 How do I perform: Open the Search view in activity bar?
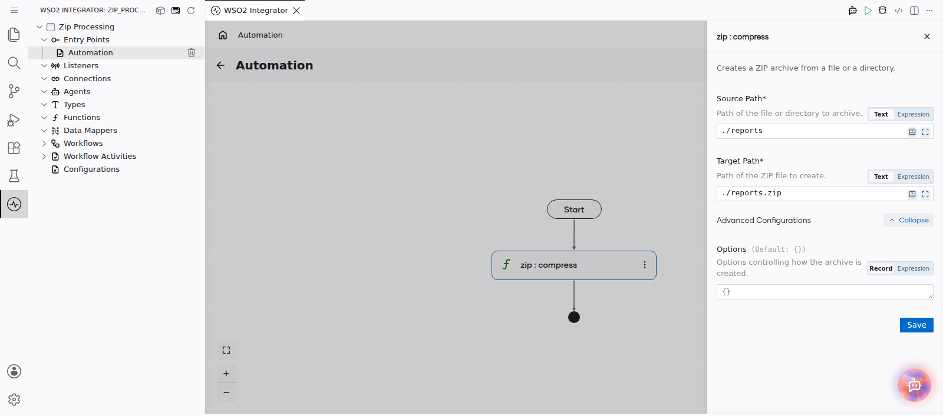(14, 63)
